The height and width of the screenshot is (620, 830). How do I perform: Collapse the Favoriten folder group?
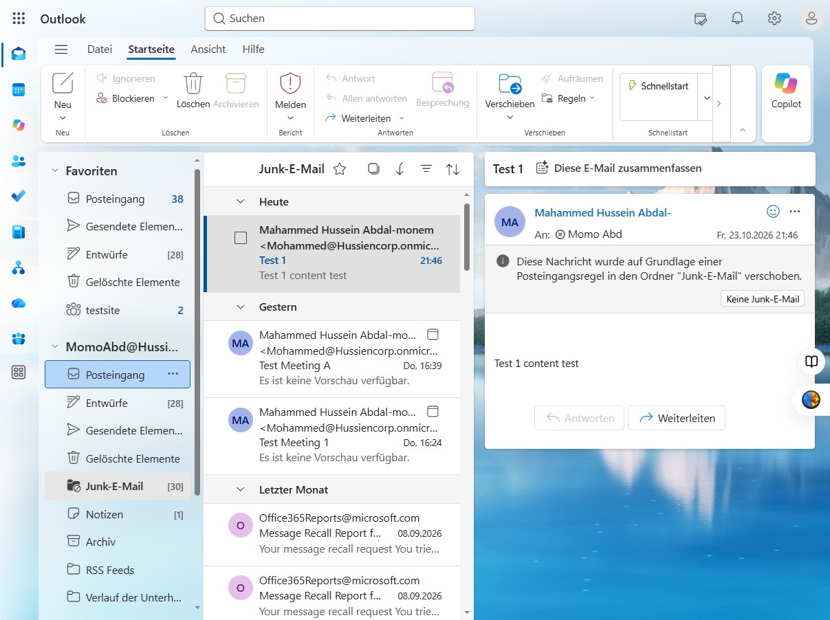click(x=55, y=171)
